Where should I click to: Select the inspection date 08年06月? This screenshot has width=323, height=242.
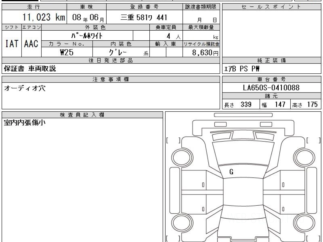pos(89,18)
